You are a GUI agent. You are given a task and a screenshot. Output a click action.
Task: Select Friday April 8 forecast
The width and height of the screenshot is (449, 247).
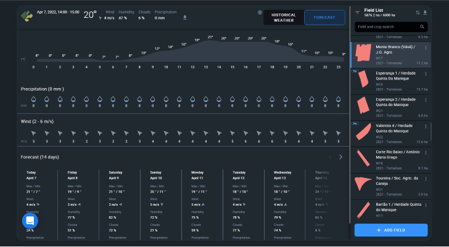pyautogui.click(x=78, y=204)
